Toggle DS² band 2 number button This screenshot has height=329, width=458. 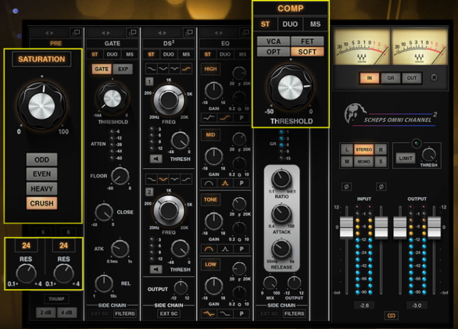pos(149,192)
